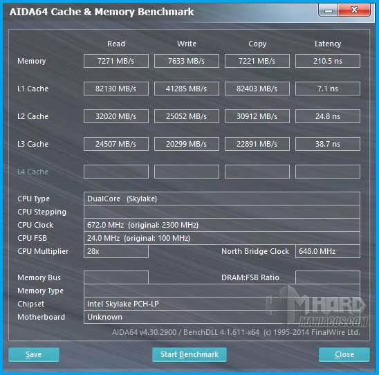The height and width of the screenshot is (375, 379).
Task: Select L3 Cache Read 24507 MB/s
Action: (116, 144)
